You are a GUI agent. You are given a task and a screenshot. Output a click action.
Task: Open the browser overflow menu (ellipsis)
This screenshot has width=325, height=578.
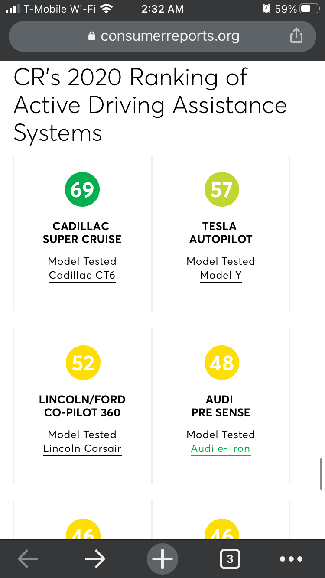(x=291, y=559)
